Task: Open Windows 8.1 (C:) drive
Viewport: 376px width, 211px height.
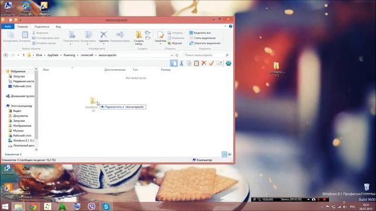Action: 21,141
